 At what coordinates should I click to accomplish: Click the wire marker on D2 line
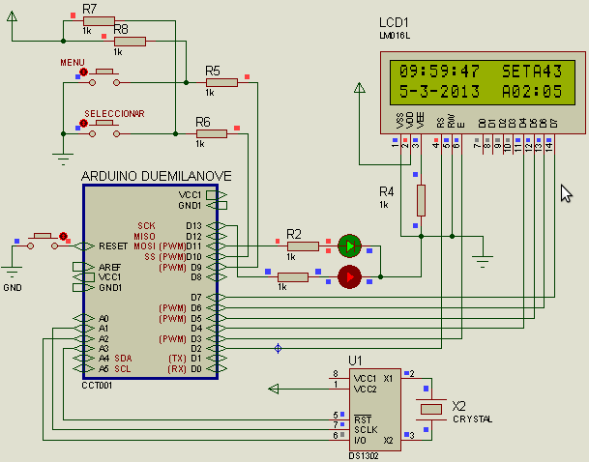pyautogui.click(x=278, y=348)
